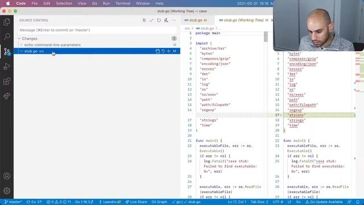Screen dimensions: 364x205
Task: Open the Manage gear icon
Action: 7,191
